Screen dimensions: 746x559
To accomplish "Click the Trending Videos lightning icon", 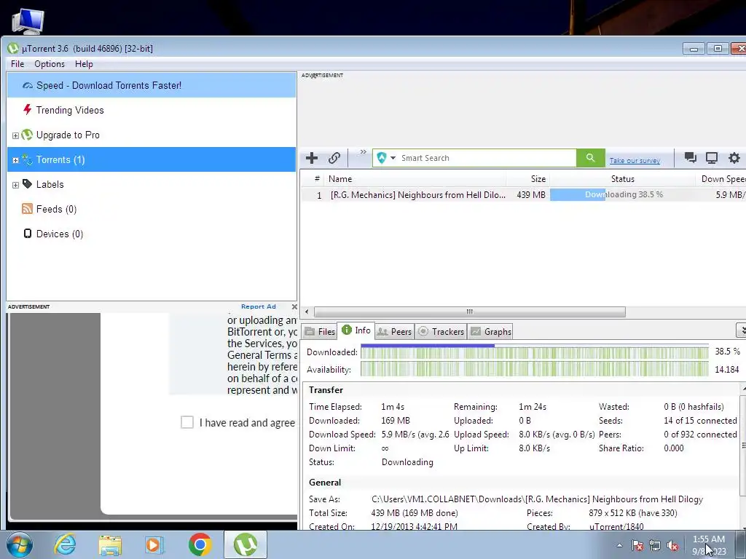I will 28,110.
